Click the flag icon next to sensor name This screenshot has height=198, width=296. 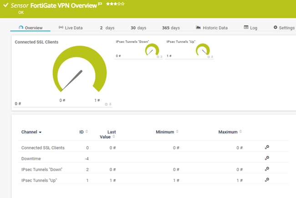100,4
